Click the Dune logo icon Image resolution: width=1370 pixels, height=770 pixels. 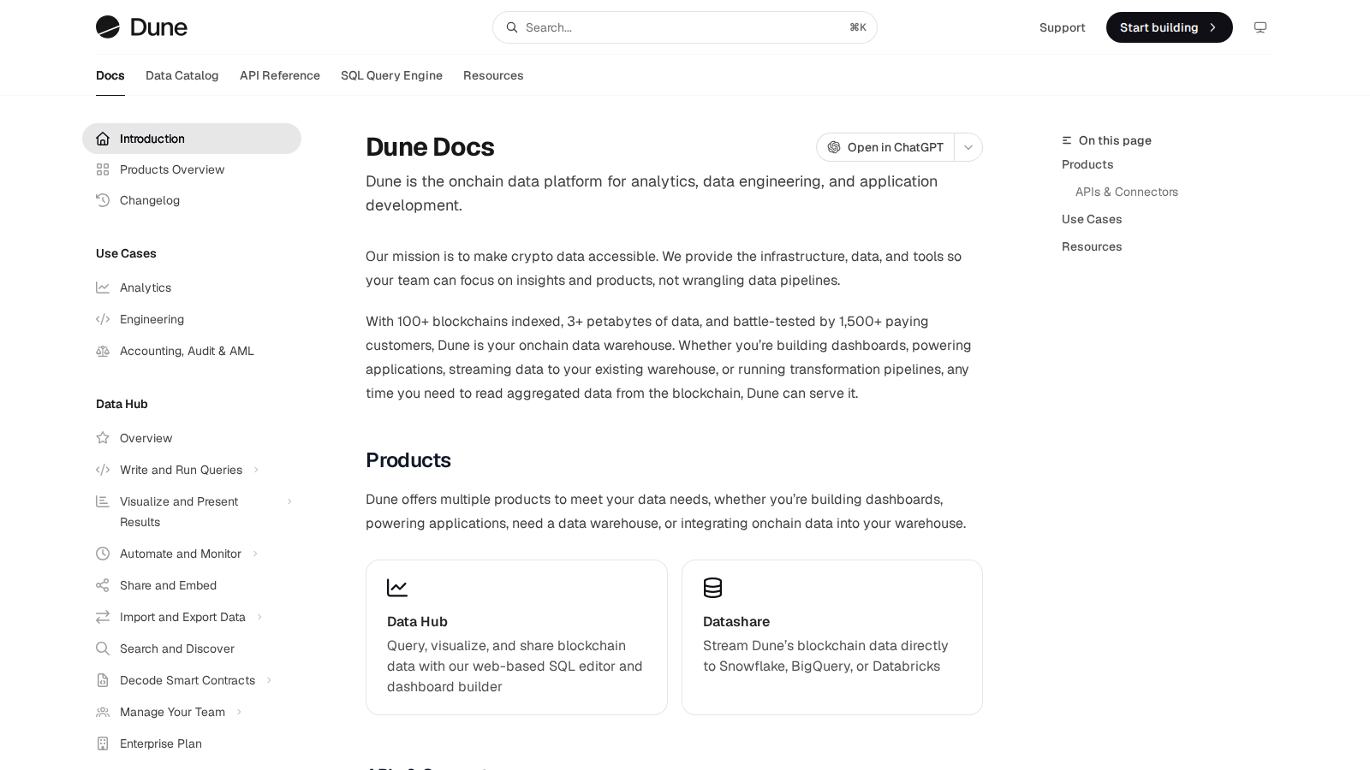click(108, 27)
